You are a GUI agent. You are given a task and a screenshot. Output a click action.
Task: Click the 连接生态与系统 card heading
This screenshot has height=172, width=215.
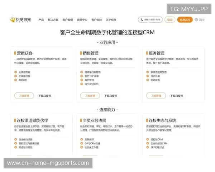coord(162,120)
